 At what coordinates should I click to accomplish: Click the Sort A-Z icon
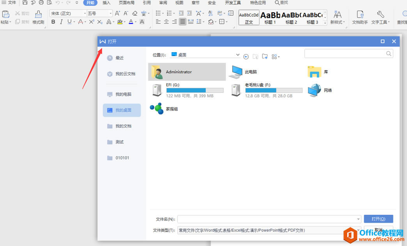(x=211, y=13)
